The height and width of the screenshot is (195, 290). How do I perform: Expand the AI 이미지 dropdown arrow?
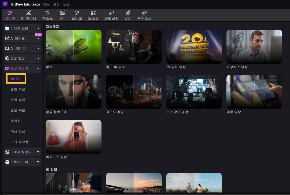[38, 48]
